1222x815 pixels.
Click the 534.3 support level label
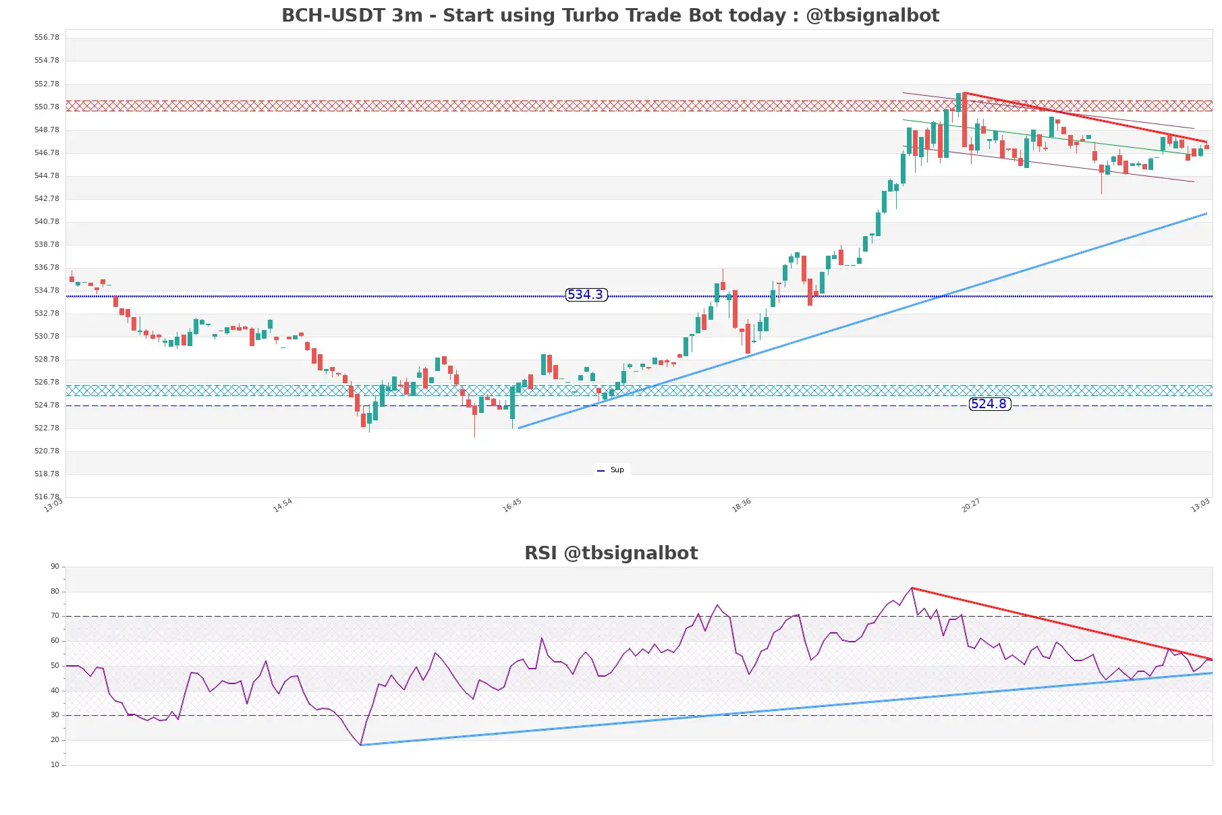(586, 295)
